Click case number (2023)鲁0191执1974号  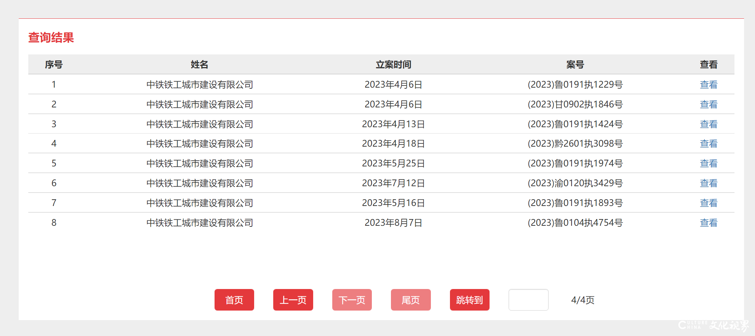coord(575,163)
